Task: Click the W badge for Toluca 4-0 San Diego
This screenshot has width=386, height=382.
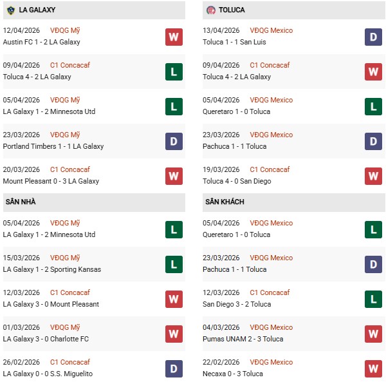Action: [x=374, y=176]
